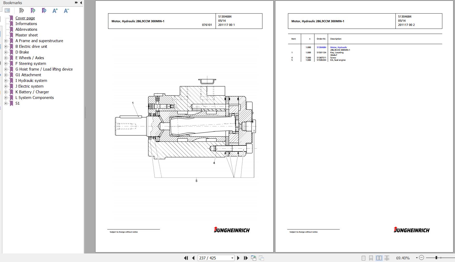455x262 pixels.
Task: Expand the A Frame and superstructure node
Action: point(6,41)
